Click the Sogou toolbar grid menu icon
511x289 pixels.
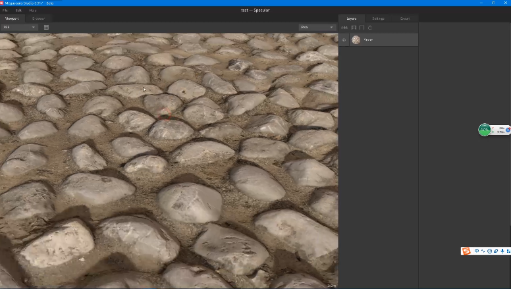coord(508,251)
